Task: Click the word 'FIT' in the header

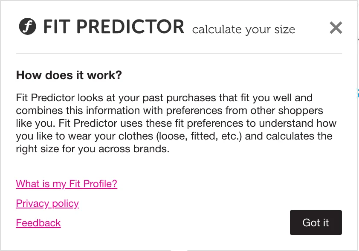Action: 57,26
